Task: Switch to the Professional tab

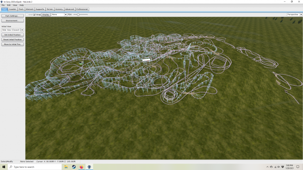Action: (82, 9)
